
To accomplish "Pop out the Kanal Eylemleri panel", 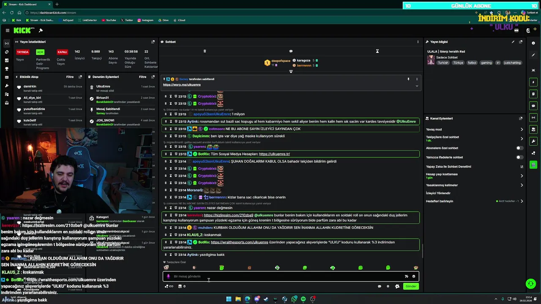I will click(x=521, y=119).
